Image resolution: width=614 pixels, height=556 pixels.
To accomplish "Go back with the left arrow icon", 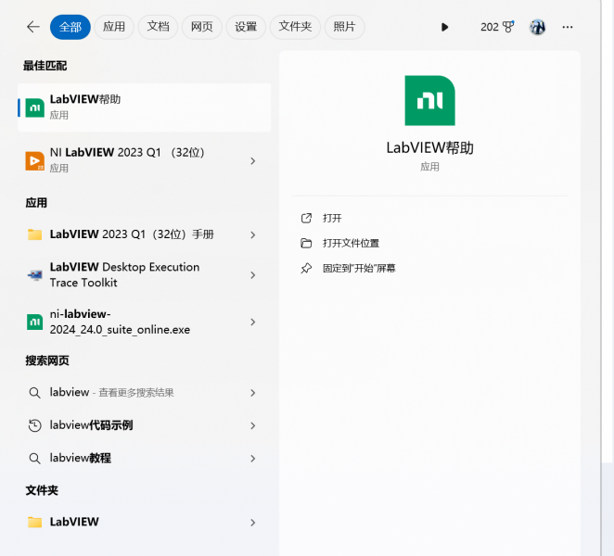I will coord(33,27).
